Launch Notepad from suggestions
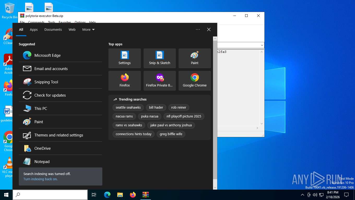Screen dimensions: 355x200 click(x=60, y=161)
